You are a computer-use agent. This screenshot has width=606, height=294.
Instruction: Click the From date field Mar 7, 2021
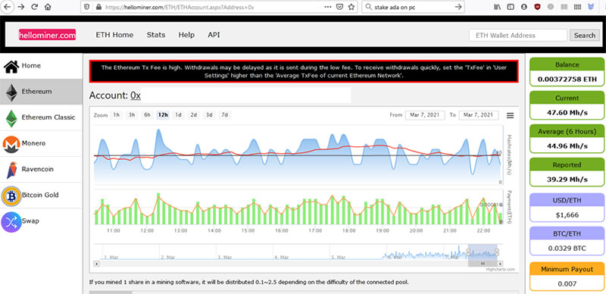[x=425, y=115]
